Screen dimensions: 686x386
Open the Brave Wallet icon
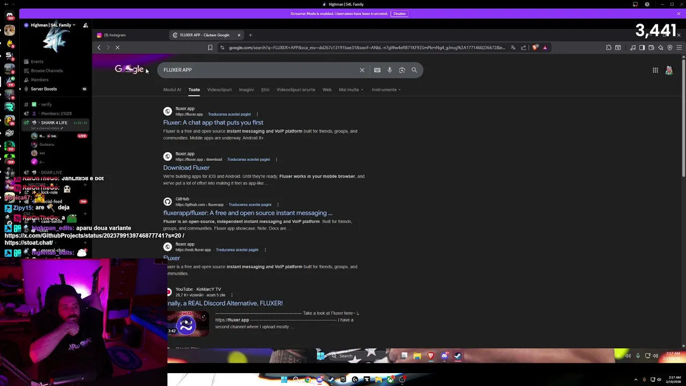click(651, 48)
